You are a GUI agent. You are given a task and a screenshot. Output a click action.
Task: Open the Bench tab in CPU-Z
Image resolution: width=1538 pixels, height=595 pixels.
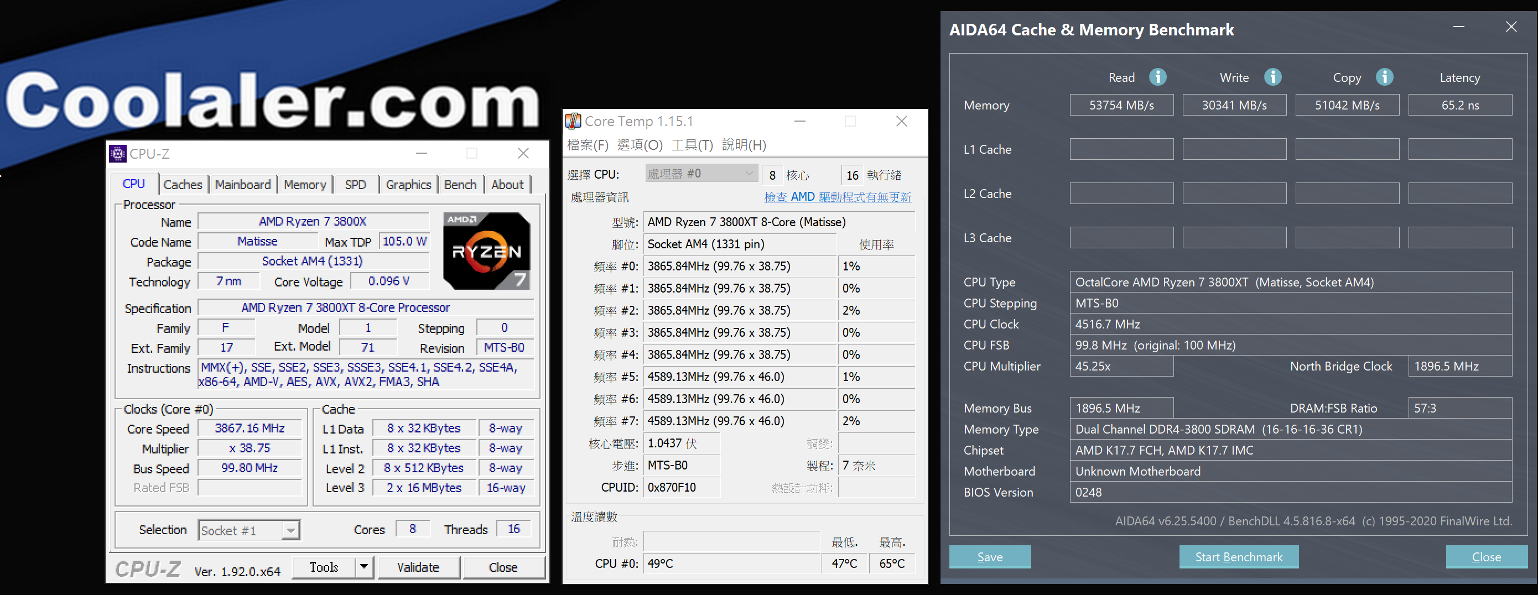coord(460,184)
